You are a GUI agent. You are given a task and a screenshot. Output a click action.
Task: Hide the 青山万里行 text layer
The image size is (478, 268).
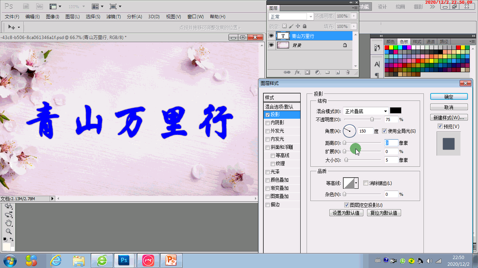pos(271,36)
